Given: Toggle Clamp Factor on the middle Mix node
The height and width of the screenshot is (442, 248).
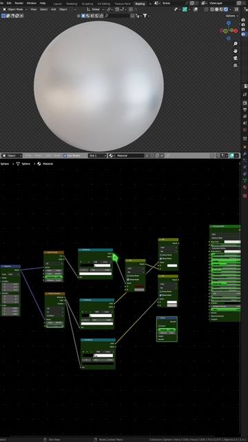Looking at the screenshot, I should [128, 279].
